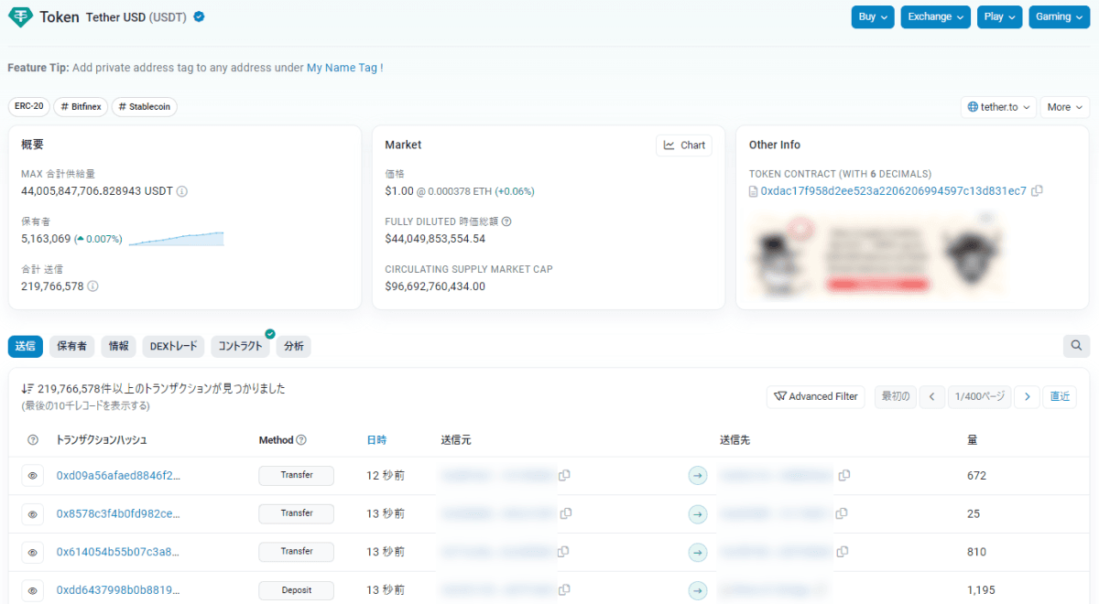Open transaction hash 0x8578c3f4b0fd982ce...
The width and height of the screenshot is (1099, 604).
click(x=118, y=514)
